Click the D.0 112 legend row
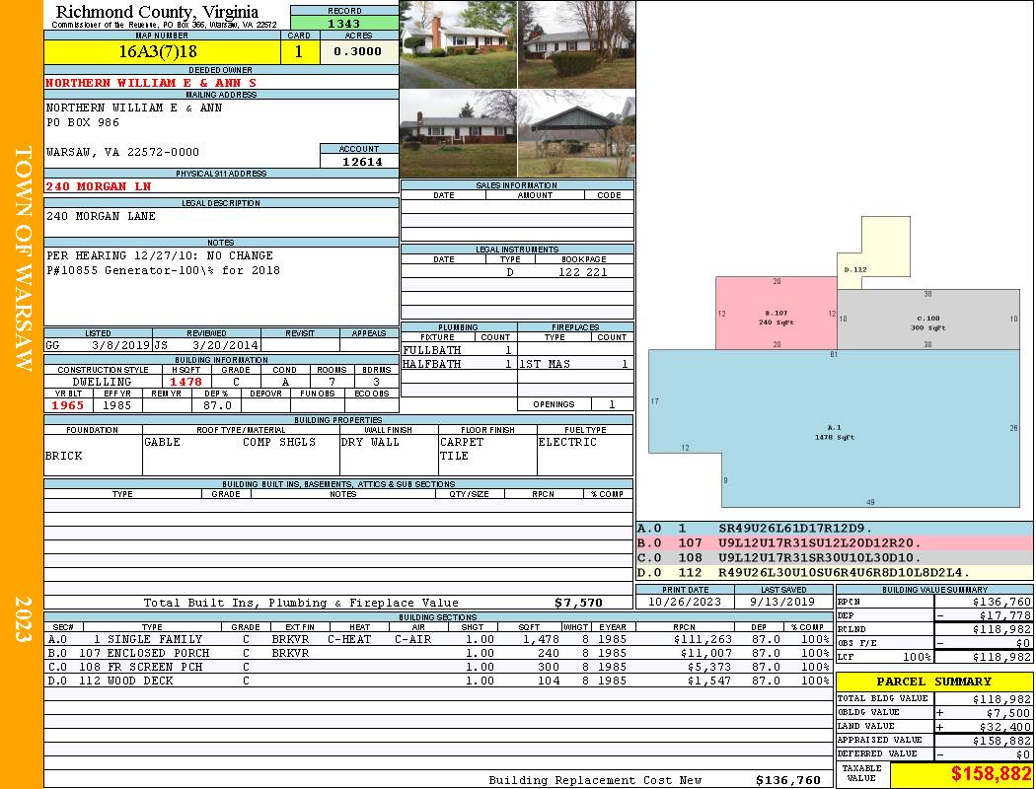Image resolution: width=1036 pixels, height=789 pixels. [x=835, y=572]
